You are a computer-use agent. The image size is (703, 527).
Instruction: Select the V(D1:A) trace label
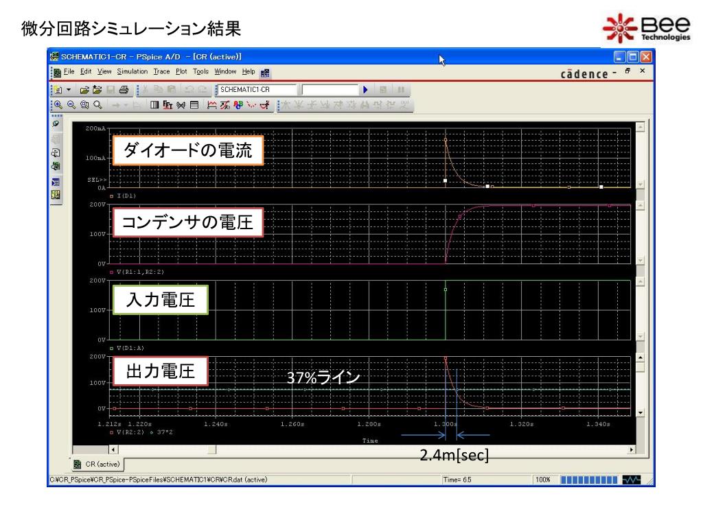130,348
